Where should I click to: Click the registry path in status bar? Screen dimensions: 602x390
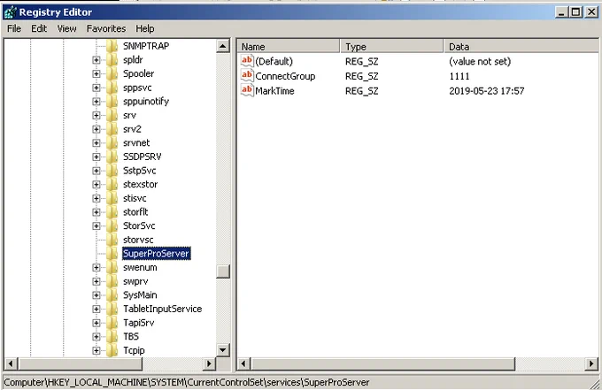coord(187,382)
